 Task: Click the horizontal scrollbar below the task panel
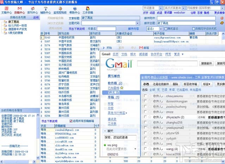tap(18, 162)
